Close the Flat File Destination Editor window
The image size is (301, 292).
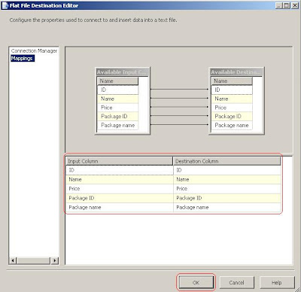click(295, 5)
